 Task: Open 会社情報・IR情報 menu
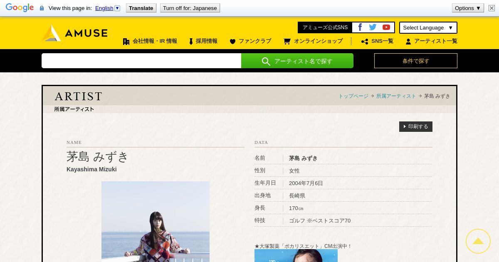coord(150,41)
